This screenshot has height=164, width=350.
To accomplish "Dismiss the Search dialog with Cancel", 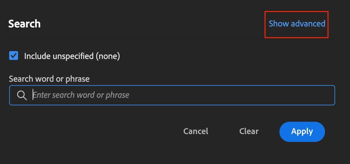I will click(196, 131).
